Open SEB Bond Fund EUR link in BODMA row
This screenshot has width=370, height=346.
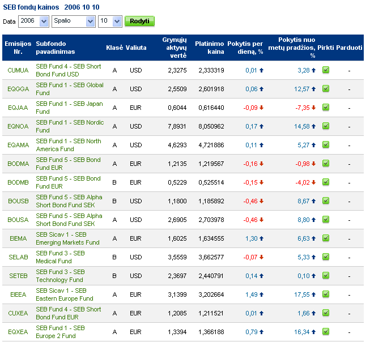(x=68, y=164)
